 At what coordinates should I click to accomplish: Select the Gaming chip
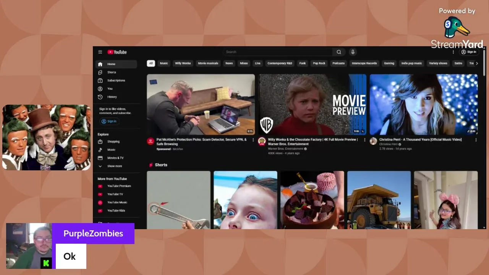point(389,63)
